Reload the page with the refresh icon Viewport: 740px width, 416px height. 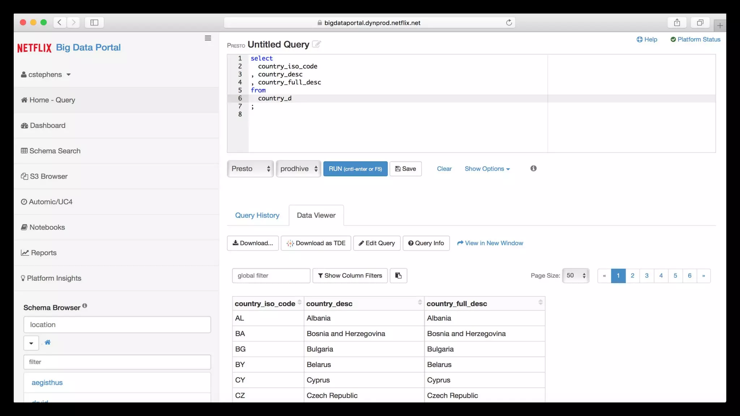[x=509, y=23]
